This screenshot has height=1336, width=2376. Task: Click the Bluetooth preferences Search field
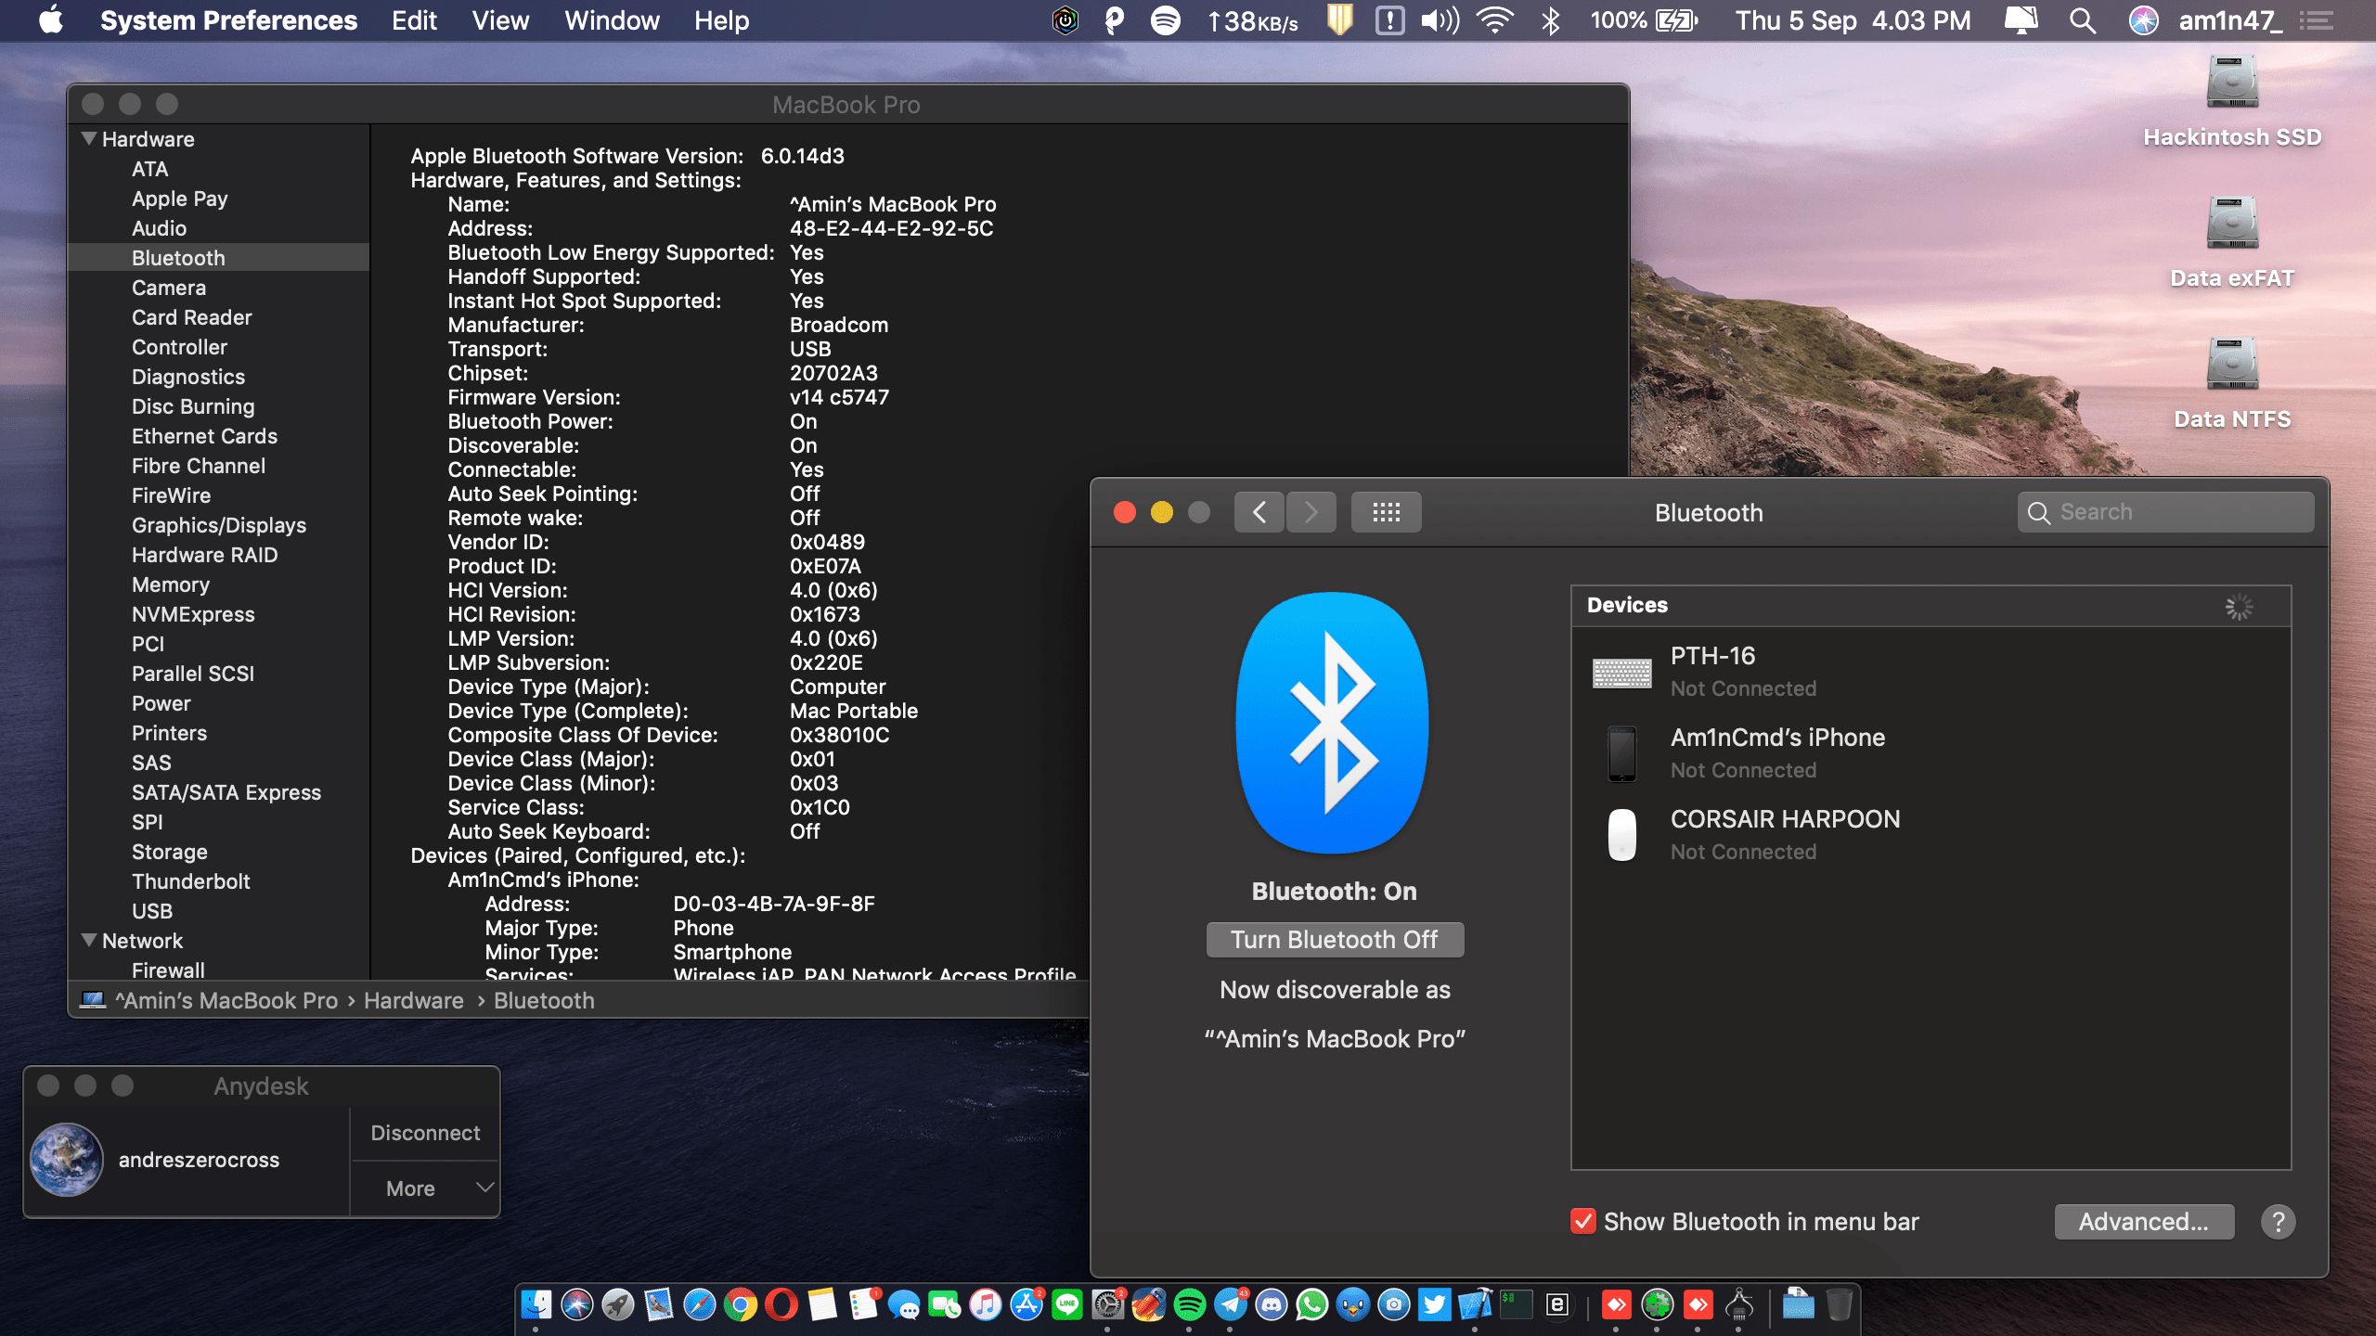pyautogui.click(x=2164, y=512)
